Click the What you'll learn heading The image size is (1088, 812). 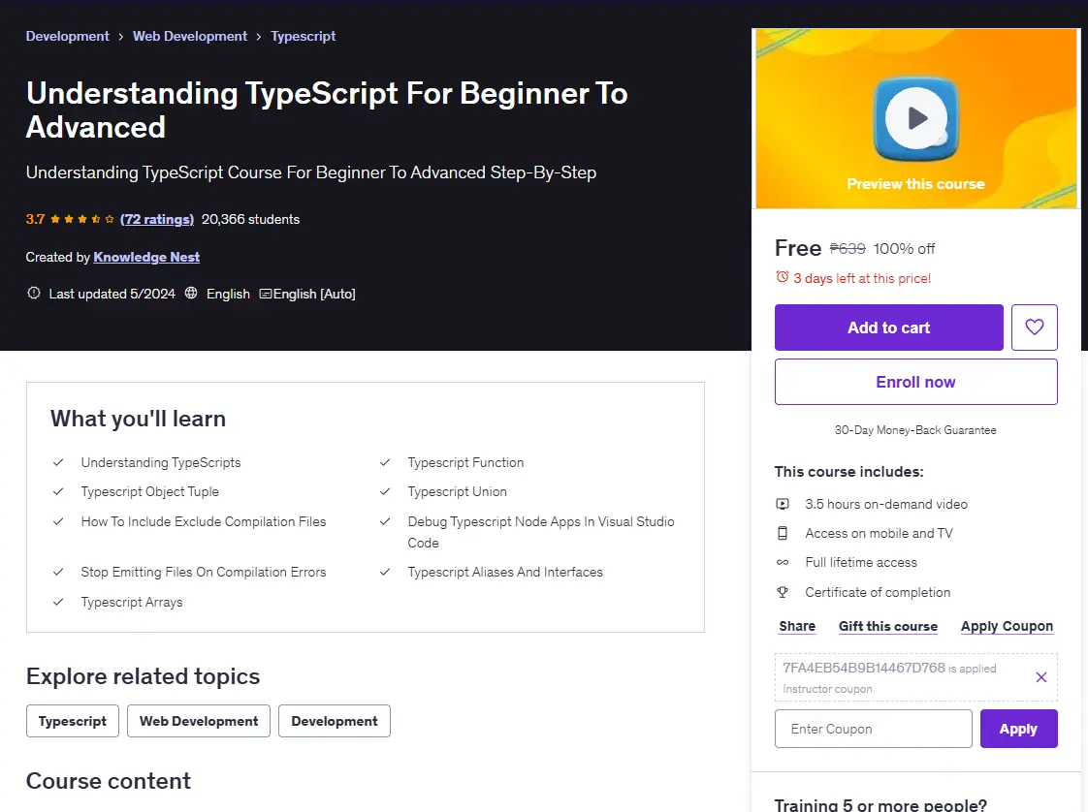[138, 419]
